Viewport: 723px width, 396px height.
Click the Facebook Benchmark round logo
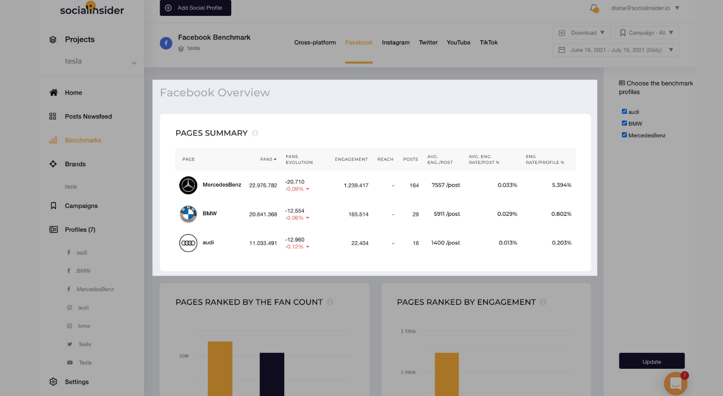[166, 43]
